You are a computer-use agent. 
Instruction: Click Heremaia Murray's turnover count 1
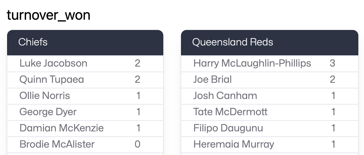[333, 144]
